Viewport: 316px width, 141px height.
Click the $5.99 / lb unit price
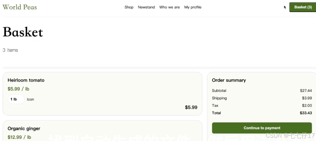coord(18,89)
